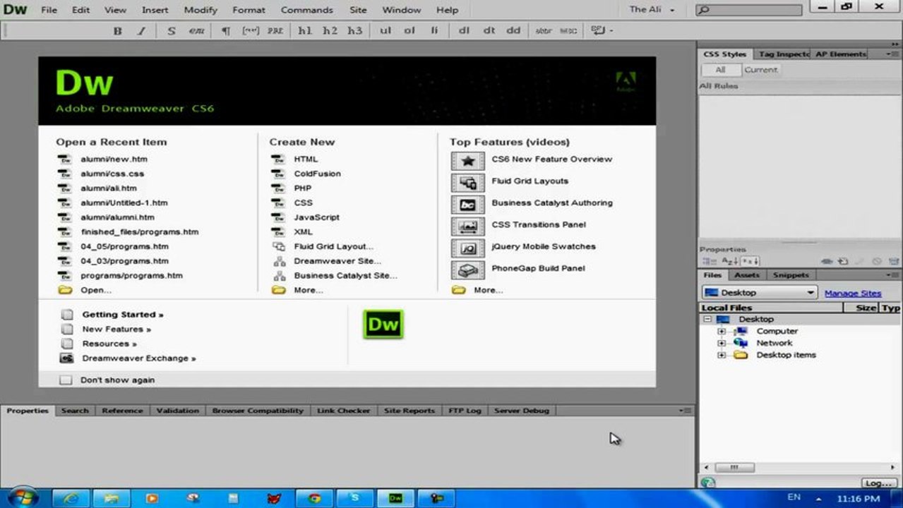Image resolution: width=903 pixels, height=508 pixels.
Task: Switch to the Snippets tab
Action: coord(790,275)
